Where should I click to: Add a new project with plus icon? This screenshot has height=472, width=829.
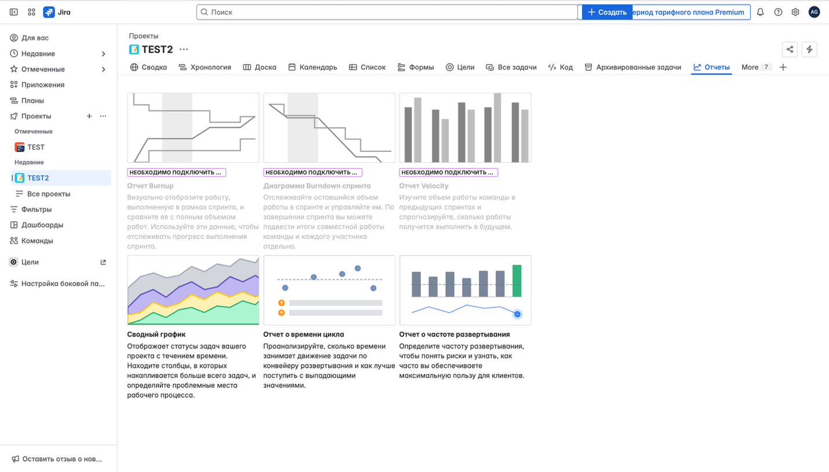[x=89, y=116]
